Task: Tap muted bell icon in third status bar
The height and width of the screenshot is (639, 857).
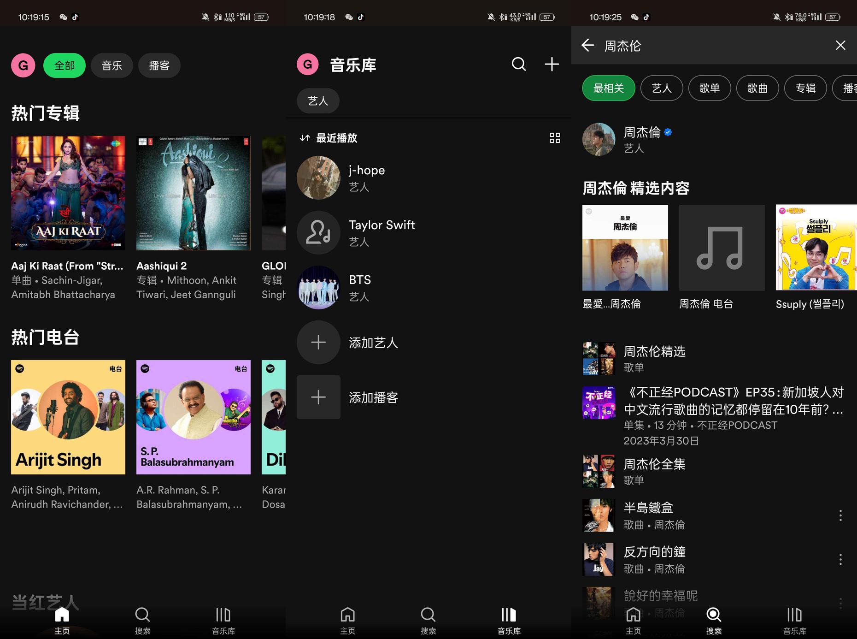Action: pyautogui.click(x=777, y=17)
